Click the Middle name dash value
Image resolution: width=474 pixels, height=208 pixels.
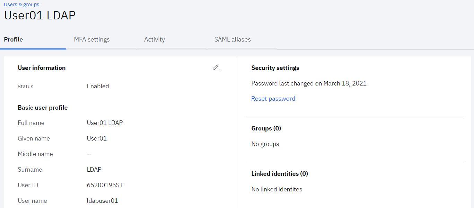[89, 154]
